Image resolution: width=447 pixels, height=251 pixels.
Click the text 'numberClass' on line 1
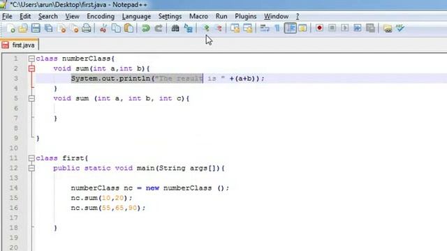pos(86,59)
